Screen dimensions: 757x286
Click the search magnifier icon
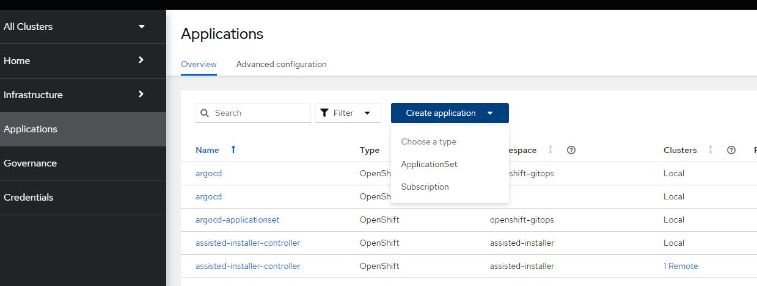[205, 113]
